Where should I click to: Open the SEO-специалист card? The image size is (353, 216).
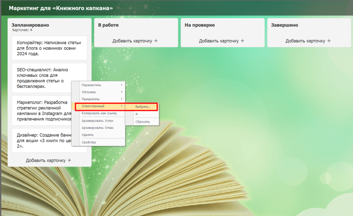[49, 78]
